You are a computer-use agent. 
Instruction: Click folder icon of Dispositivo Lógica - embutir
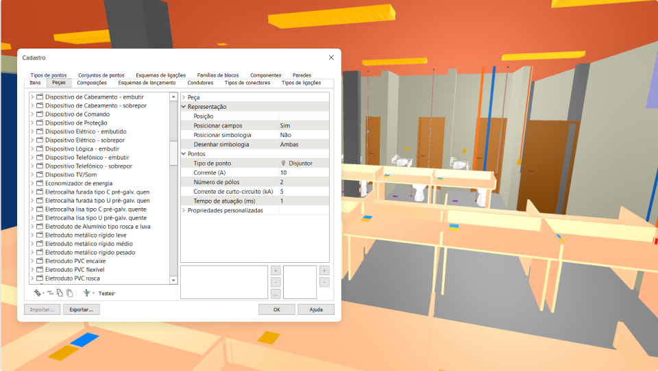coord(40,149)
